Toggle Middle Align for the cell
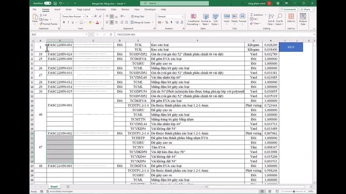The height and width of the screenshot is (194, 346). click(x=112, y=17)
